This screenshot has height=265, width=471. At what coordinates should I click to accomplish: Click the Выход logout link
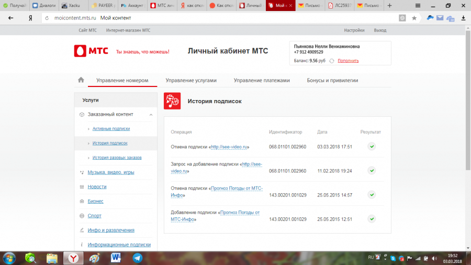click(x=380, y=30)
